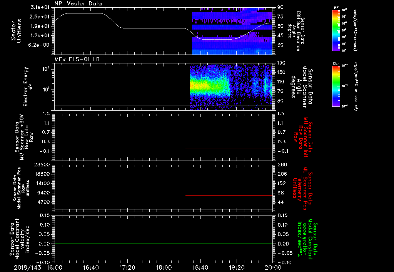Click the electron energy spectrogram data
The image size is (394, 272).
pos(231,87)
